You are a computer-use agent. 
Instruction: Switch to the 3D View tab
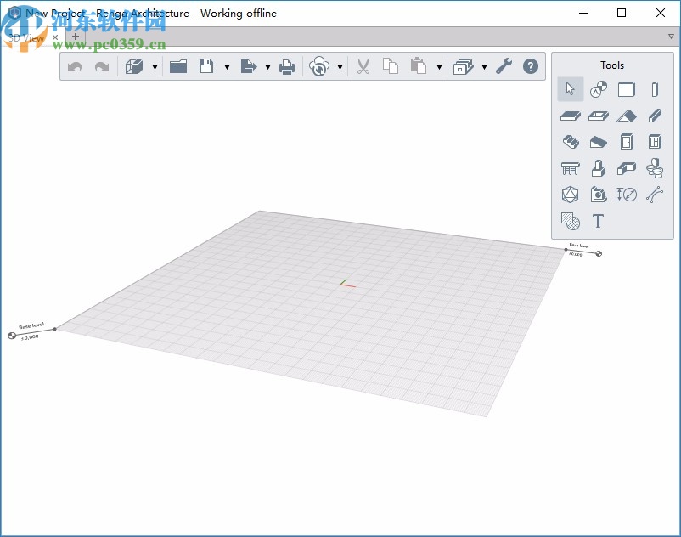pos(25,37)
